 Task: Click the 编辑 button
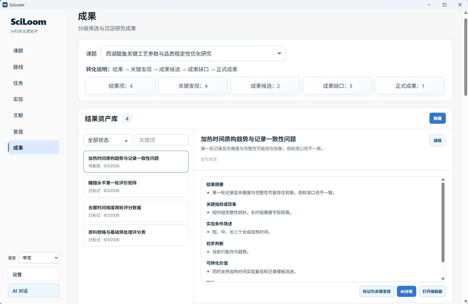click(x=437, y=140)
